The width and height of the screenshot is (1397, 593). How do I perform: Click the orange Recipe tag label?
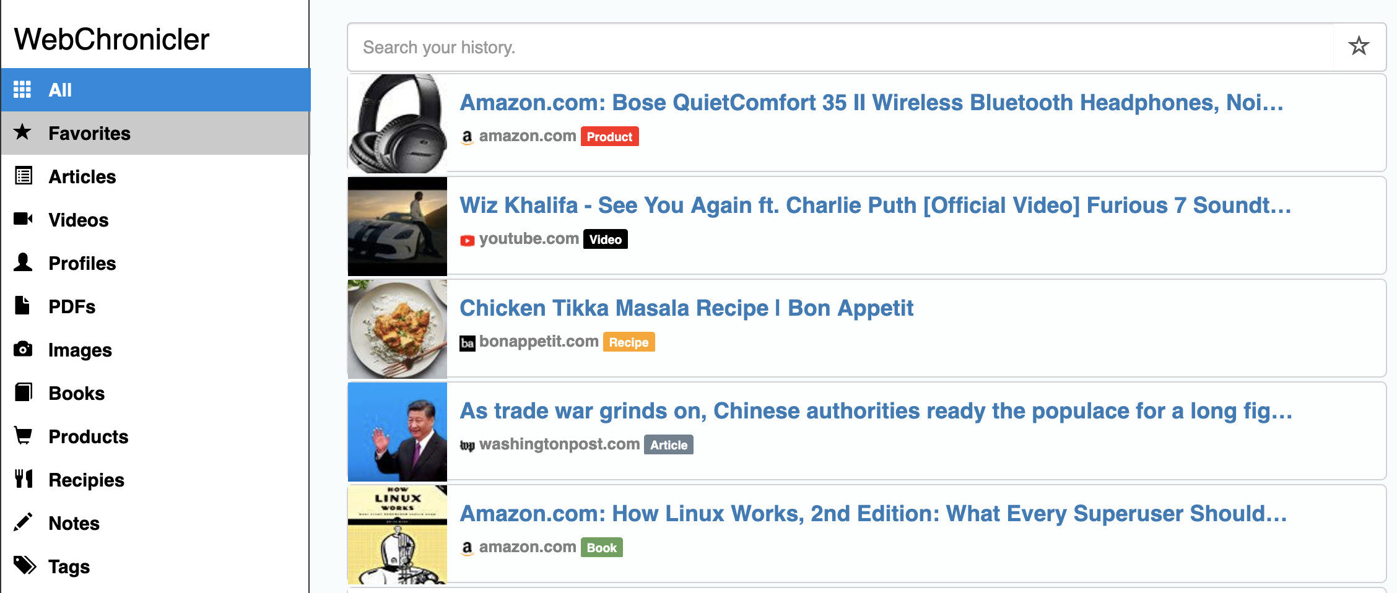tap(629, 342)
